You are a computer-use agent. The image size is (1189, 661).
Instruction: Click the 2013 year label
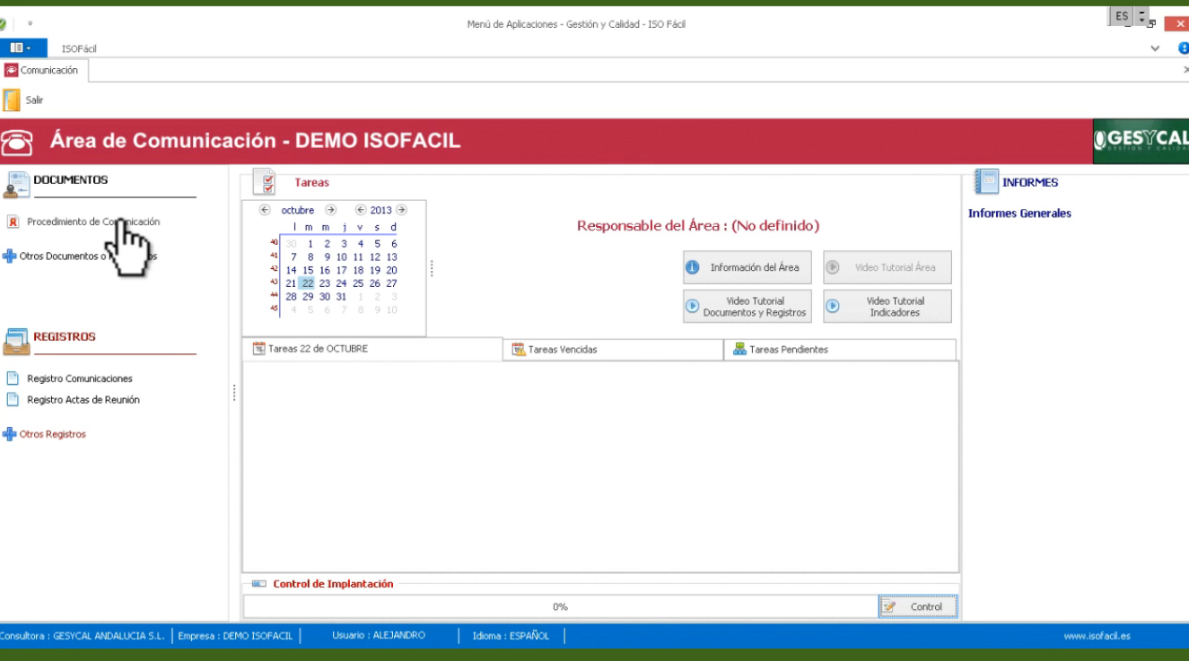(x=380, y=210)
